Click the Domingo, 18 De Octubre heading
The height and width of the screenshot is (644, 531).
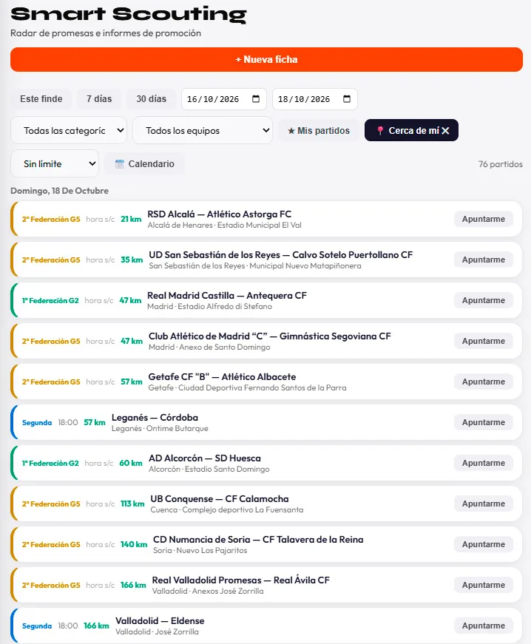(x=60, y=191)
